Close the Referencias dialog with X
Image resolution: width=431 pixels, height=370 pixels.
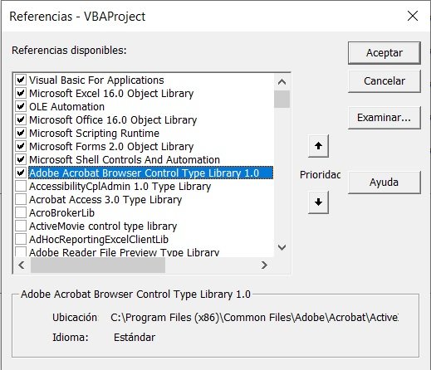click(413, 16)
